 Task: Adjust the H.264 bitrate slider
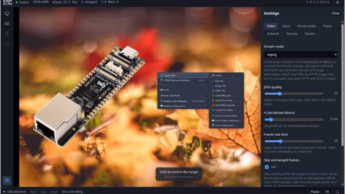coord(294,119)
